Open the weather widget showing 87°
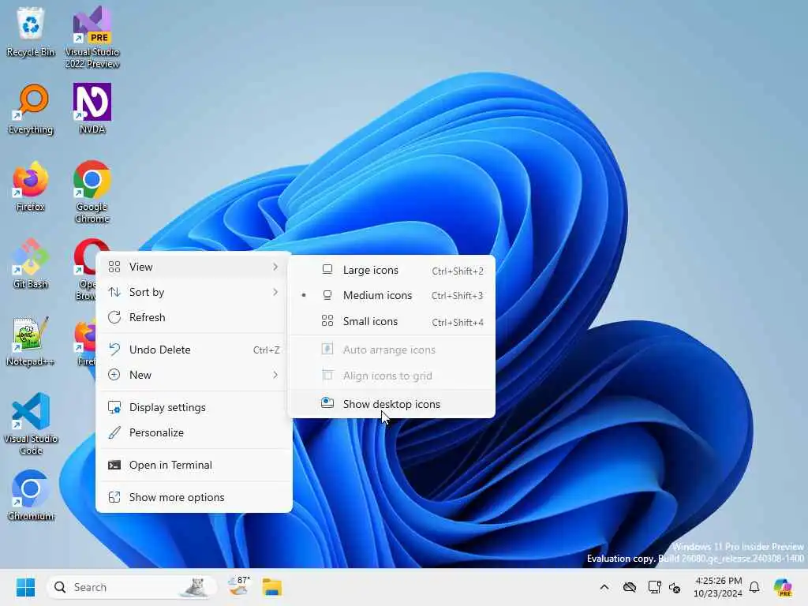Viewport: 808px width, 606px height. coord(239,587)
